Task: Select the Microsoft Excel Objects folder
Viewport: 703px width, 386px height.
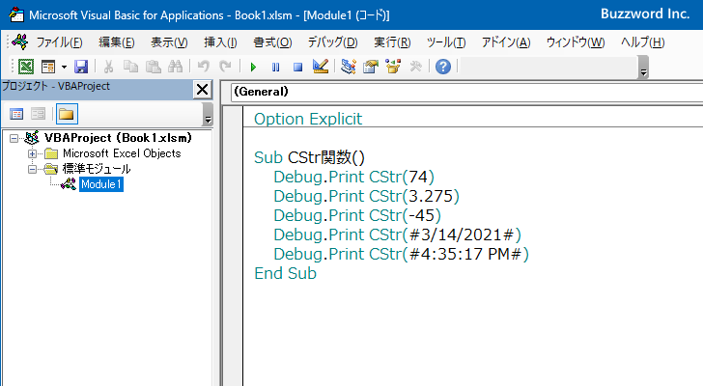Action: click(x=122, y=153)
